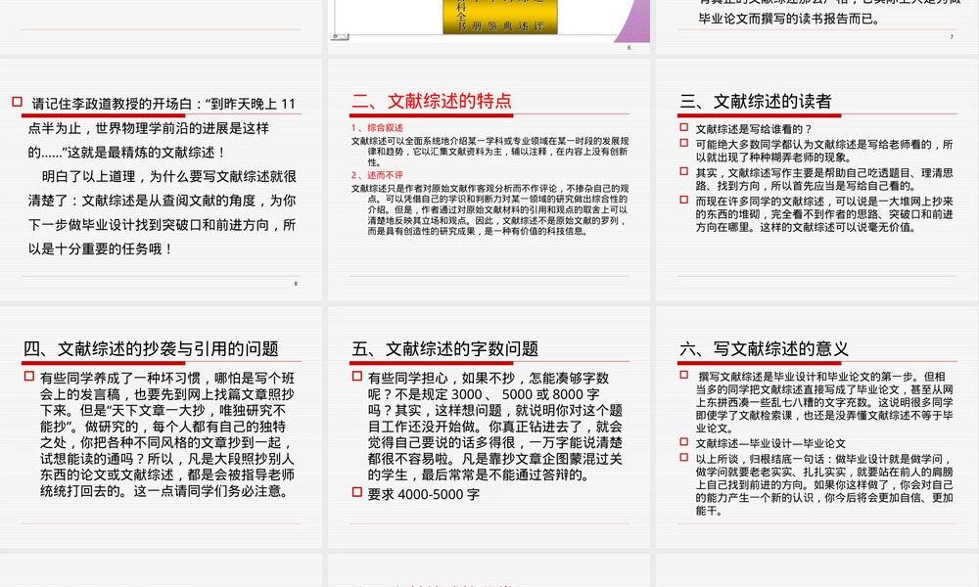The width and height of the screenshot is (979, 587).
Task: Click the bullet starting '其实，文献综述写作主要是'
Action: tap(824, 179)
